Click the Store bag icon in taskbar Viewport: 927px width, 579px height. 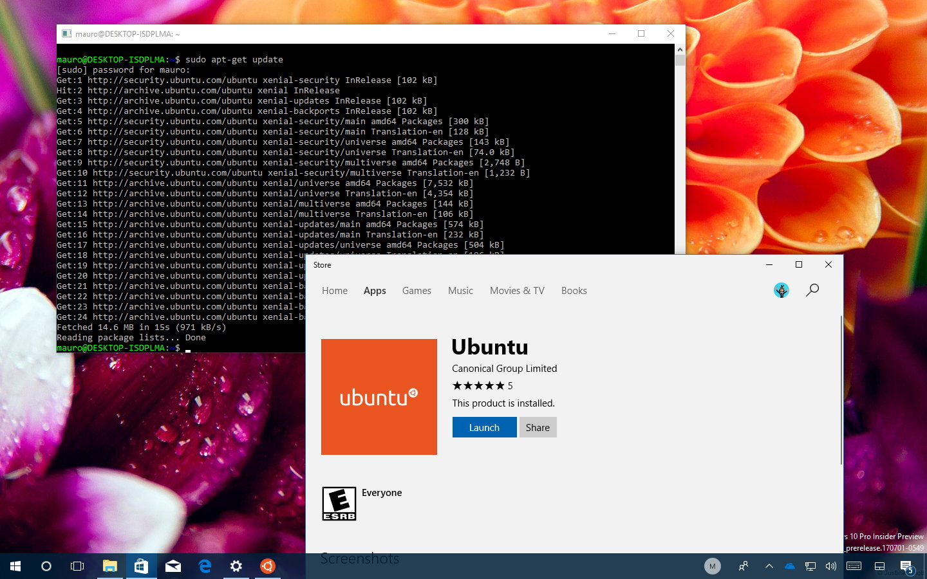coord(141,566)
